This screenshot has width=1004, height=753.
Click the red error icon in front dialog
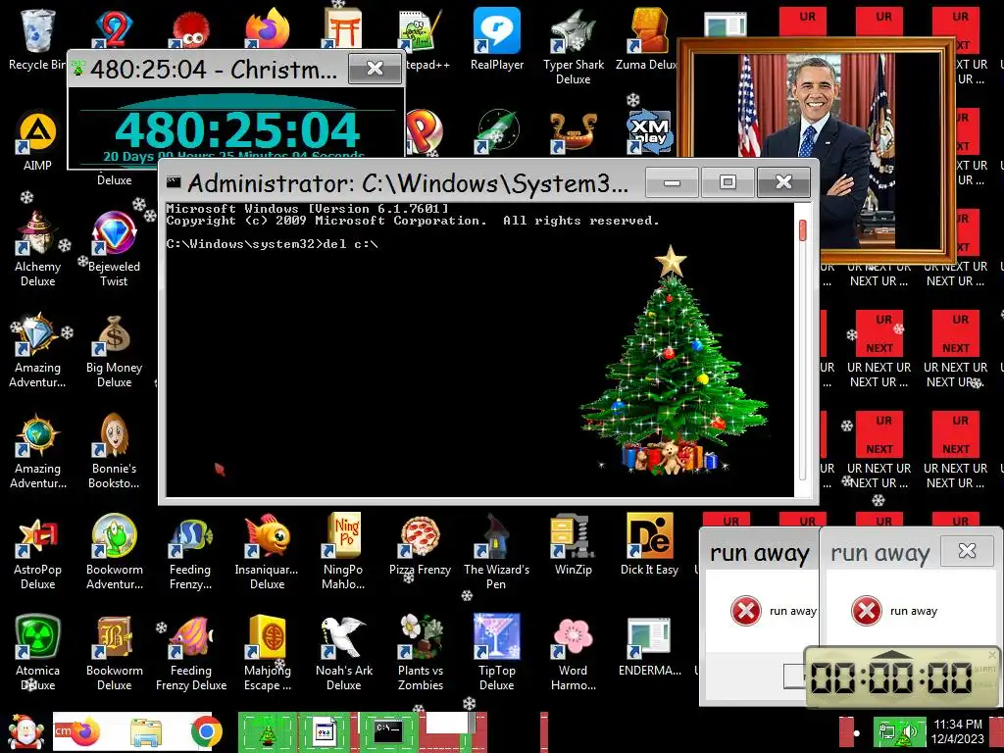[x=867, y=611]
